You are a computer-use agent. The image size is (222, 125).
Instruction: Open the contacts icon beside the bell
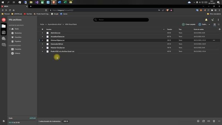[x=212, y=20]
